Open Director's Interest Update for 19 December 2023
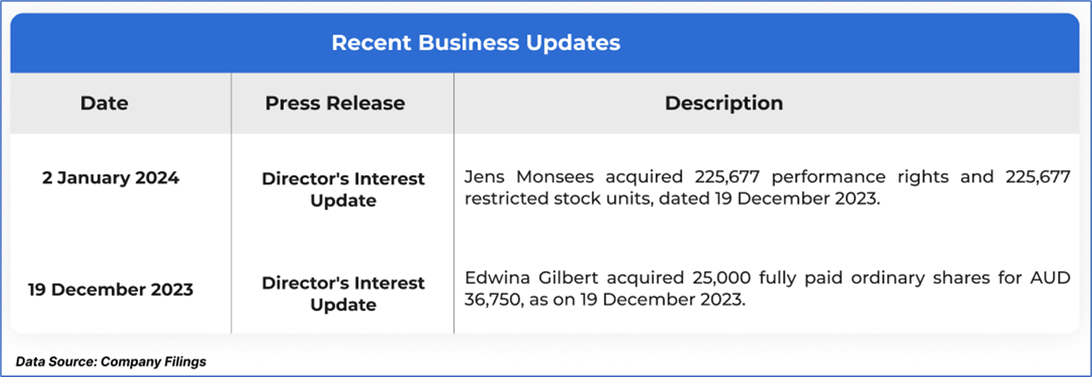The height and width of the screenshot is (377, 1092). (x=343, y=293)
